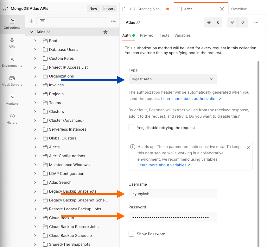The image size is (267, 247).
Task: Click the Username input field
Action: click(x=173, y=194)
